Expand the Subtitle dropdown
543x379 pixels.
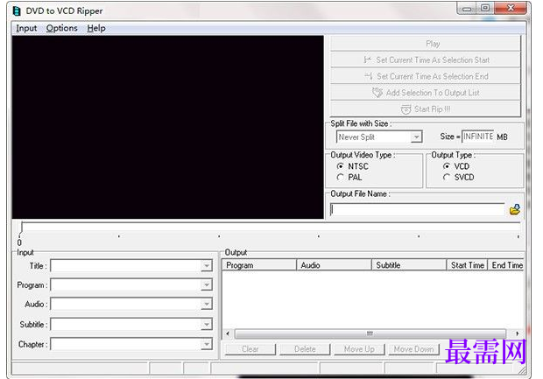(x=207, y=325)
